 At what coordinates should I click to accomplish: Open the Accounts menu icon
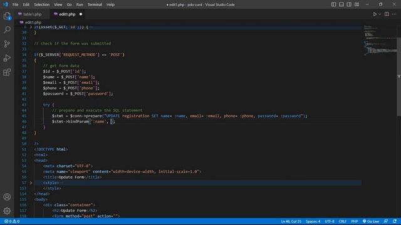(7, 197)
